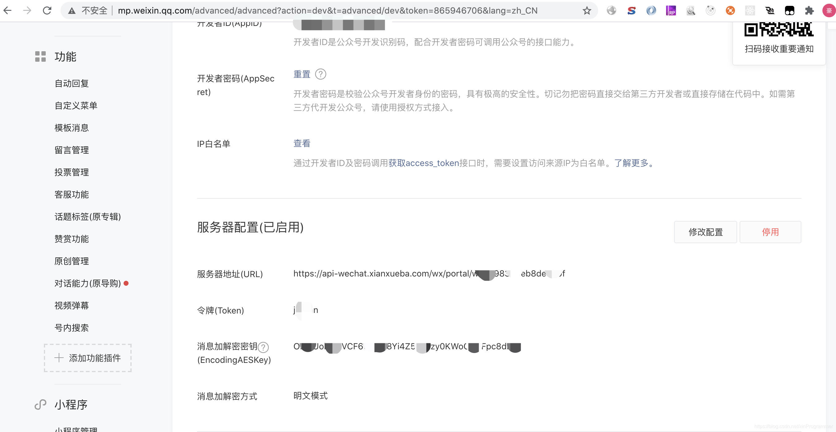Click AppSecret help question mark icon

tap(321, 74)
